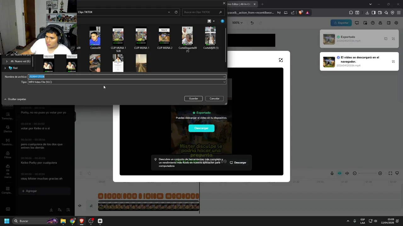Adjust the timeline zoom slider

(367, 173)
